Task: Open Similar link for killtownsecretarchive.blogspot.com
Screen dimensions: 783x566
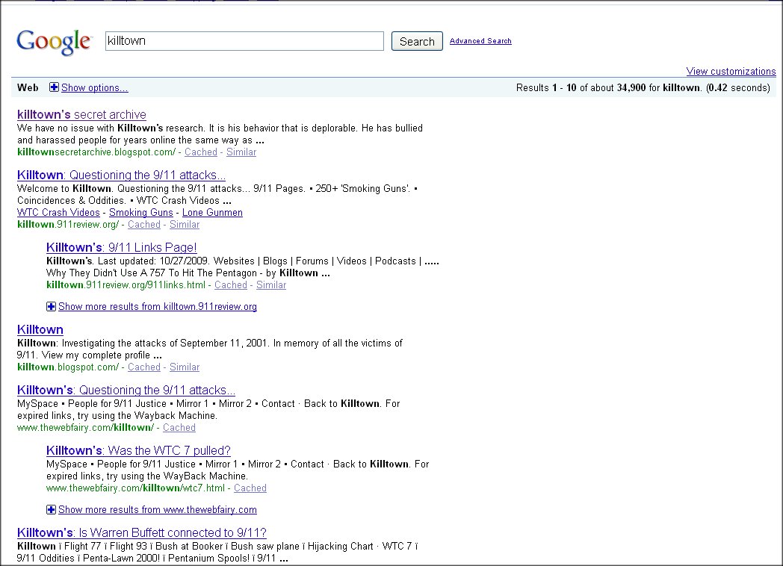Action: tap(241, 152)
